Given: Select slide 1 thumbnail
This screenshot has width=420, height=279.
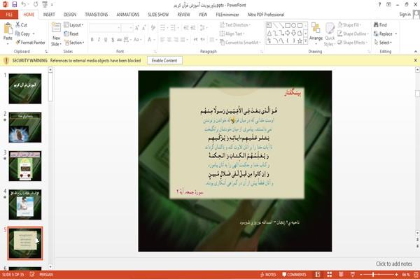Looking at the screenshot, I should click(x=25, y=89).
